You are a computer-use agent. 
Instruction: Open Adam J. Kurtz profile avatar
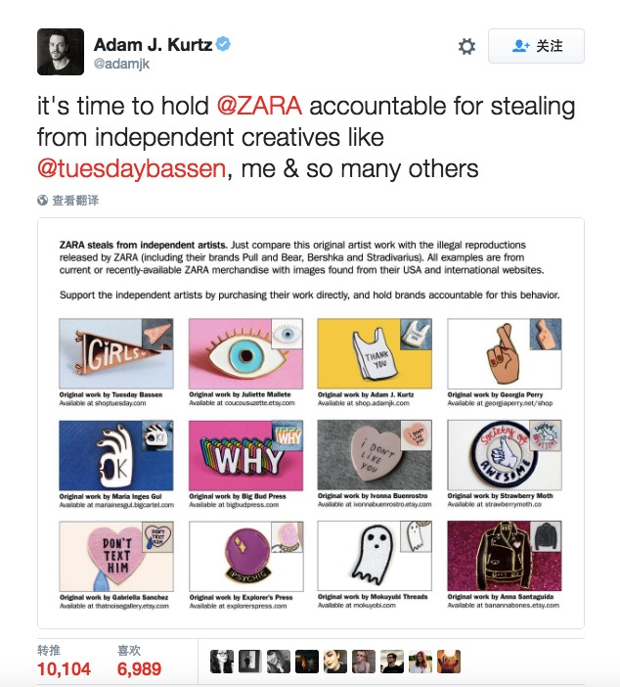coord(61,52)
